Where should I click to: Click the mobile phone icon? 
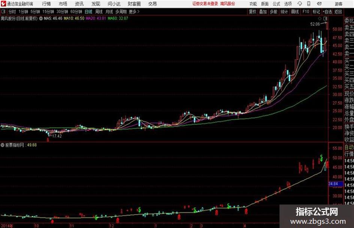tap(309, 4)
